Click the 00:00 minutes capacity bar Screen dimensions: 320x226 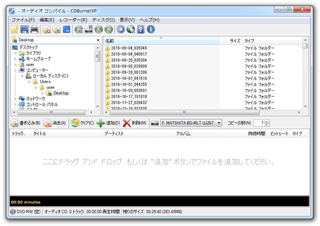160,202
